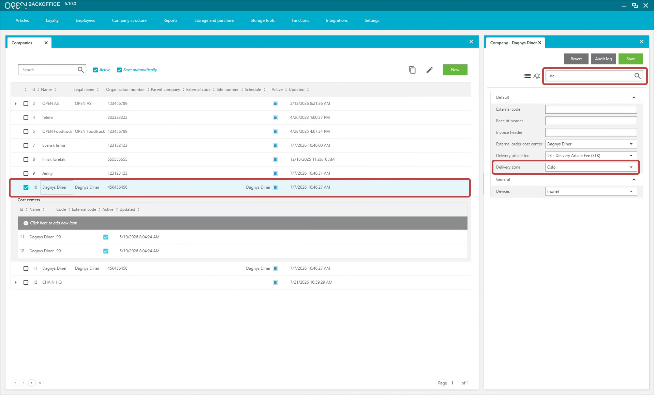Image resolution: width=654 pixels, height=395 pixels.
Task: Open External order cost center dropdown
Action: pos(591,144)
